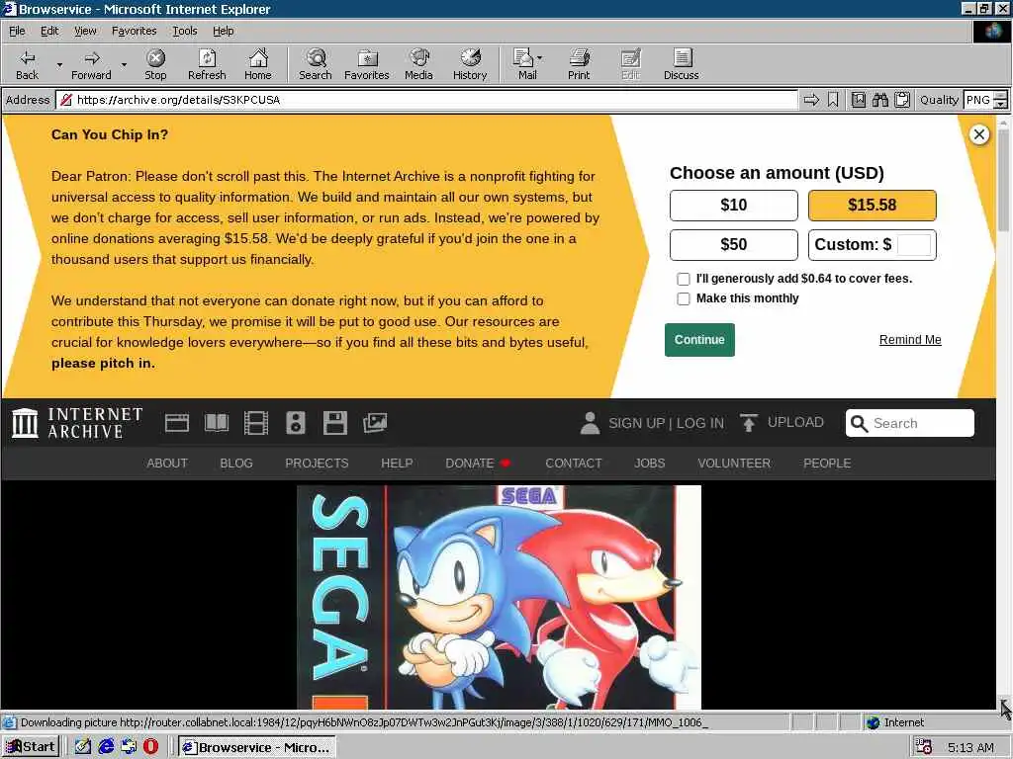Click the Internet Archive logo

[x=77, y=423]
